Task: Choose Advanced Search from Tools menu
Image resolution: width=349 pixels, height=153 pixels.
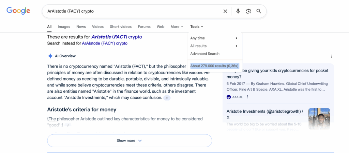Action: [205, 54]
